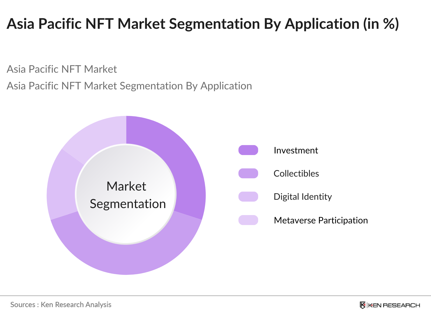Select the large bottom Collectibles donut segment

pos(127,258)
